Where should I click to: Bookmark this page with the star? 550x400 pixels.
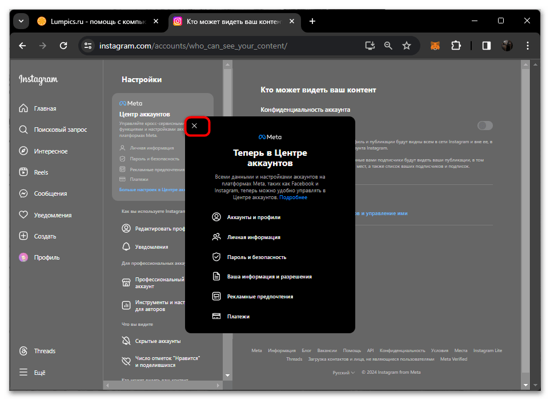[x=407, y=46]
